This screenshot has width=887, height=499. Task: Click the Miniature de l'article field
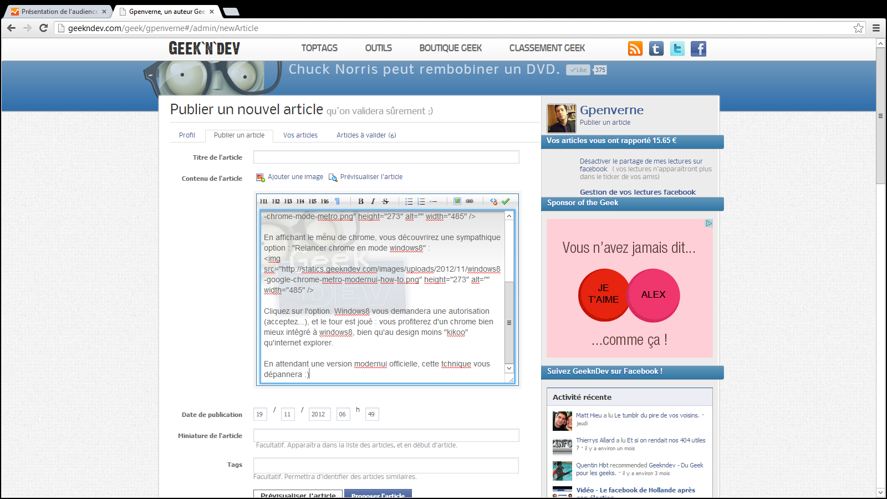coord(386,435)
